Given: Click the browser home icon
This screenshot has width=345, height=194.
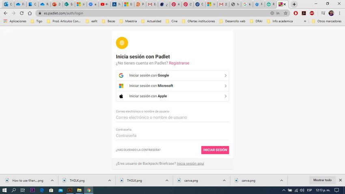Looking at the screenshot, I should (x=30, y=13).
